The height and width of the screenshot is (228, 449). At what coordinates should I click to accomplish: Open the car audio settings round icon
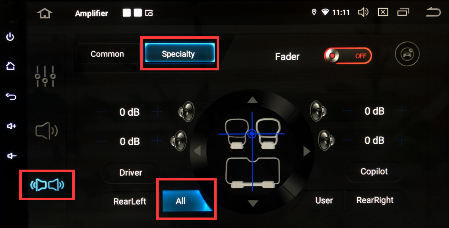point(407,54)
